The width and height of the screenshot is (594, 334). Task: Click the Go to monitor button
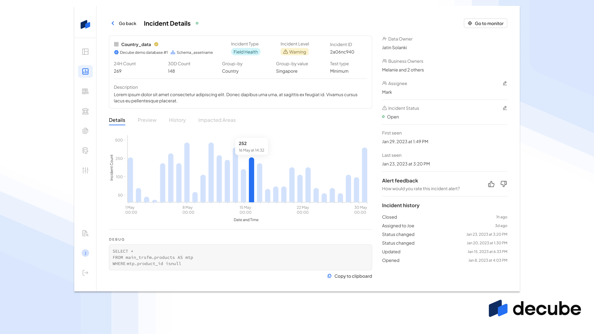click(485, 23)
